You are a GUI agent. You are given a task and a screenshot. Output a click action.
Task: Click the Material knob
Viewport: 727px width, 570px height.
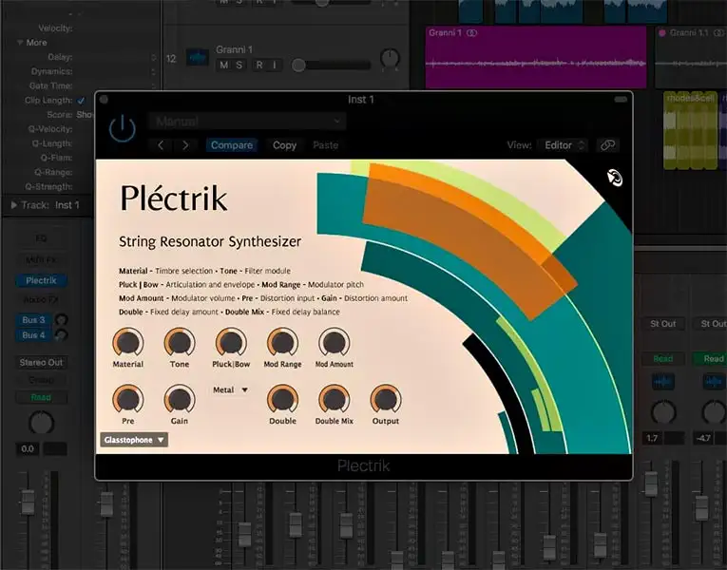(x=128, y=343)
